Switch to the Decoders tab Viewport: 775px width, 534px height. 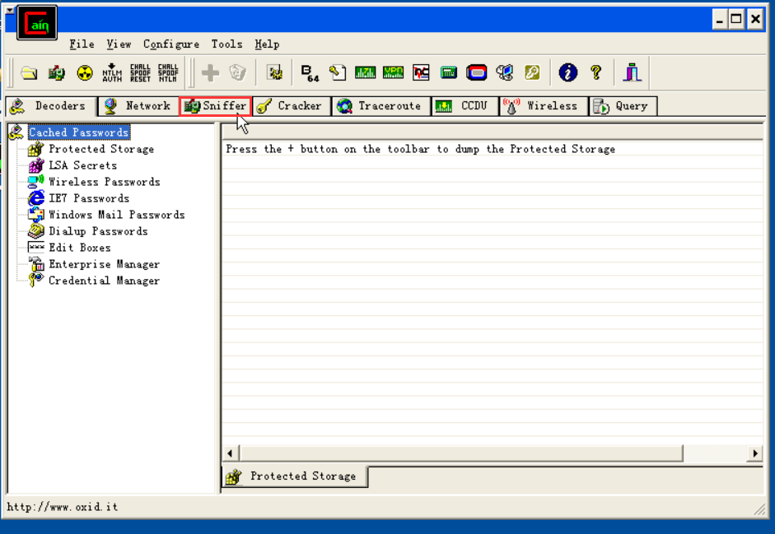coord(50,105)
